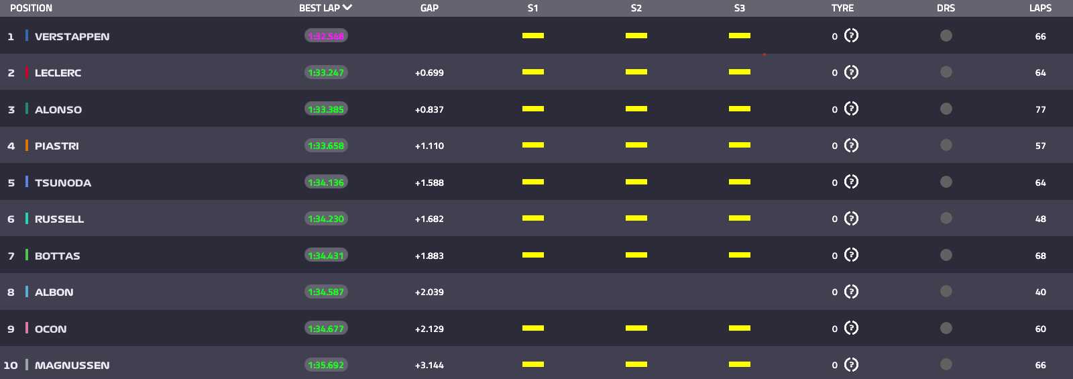Click the LAPS column header
This screenshot has width=1073, height=379.
tap(1040, 8)
